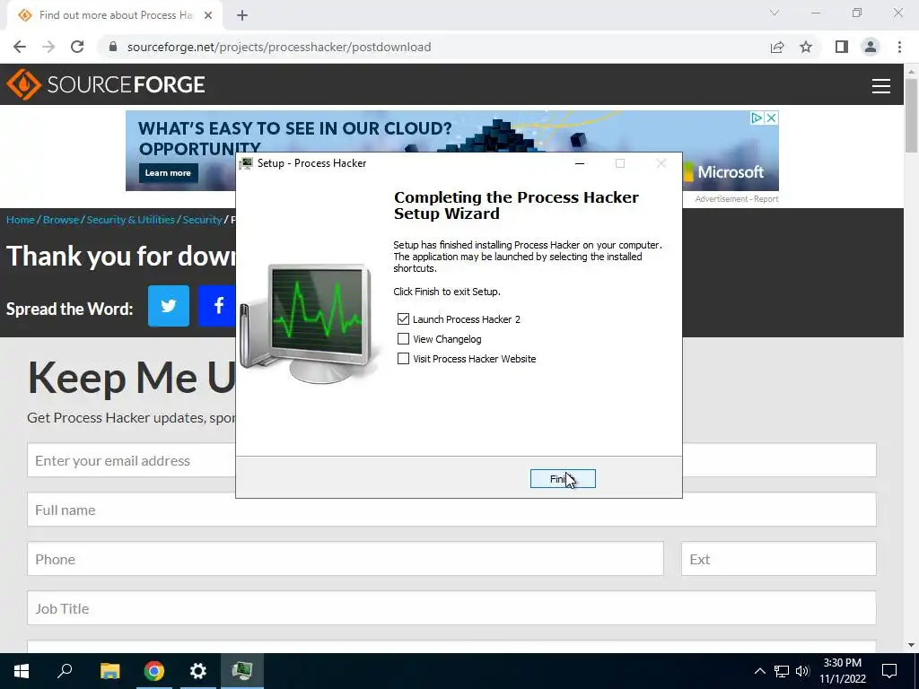
Task: Open Security & Utilities breadcrumb
Action: 131,220
